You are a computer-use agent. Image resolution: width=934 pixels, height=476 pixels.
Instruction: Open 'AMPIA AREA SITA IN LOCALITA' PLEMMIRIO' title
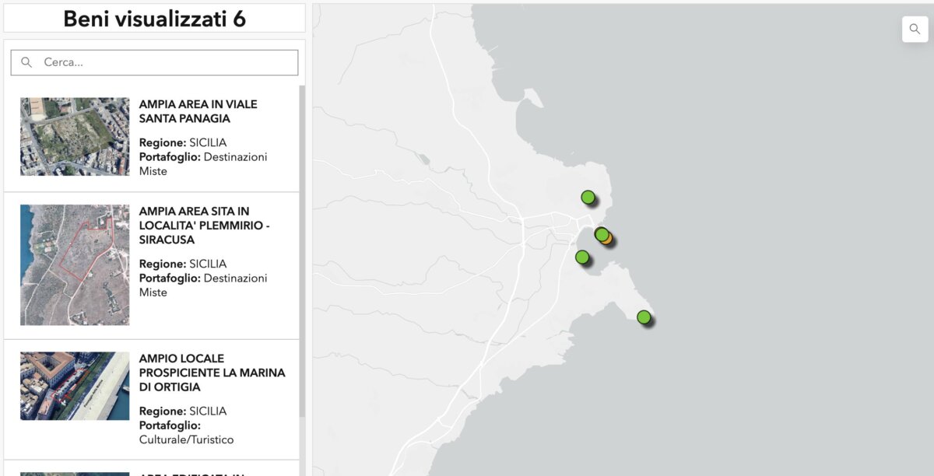(x=205, y=226)
